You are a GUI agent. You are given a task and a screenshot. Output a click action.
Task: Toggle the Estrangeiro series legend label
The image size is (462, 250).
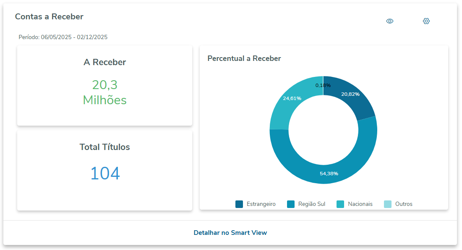tap(261, 204)
